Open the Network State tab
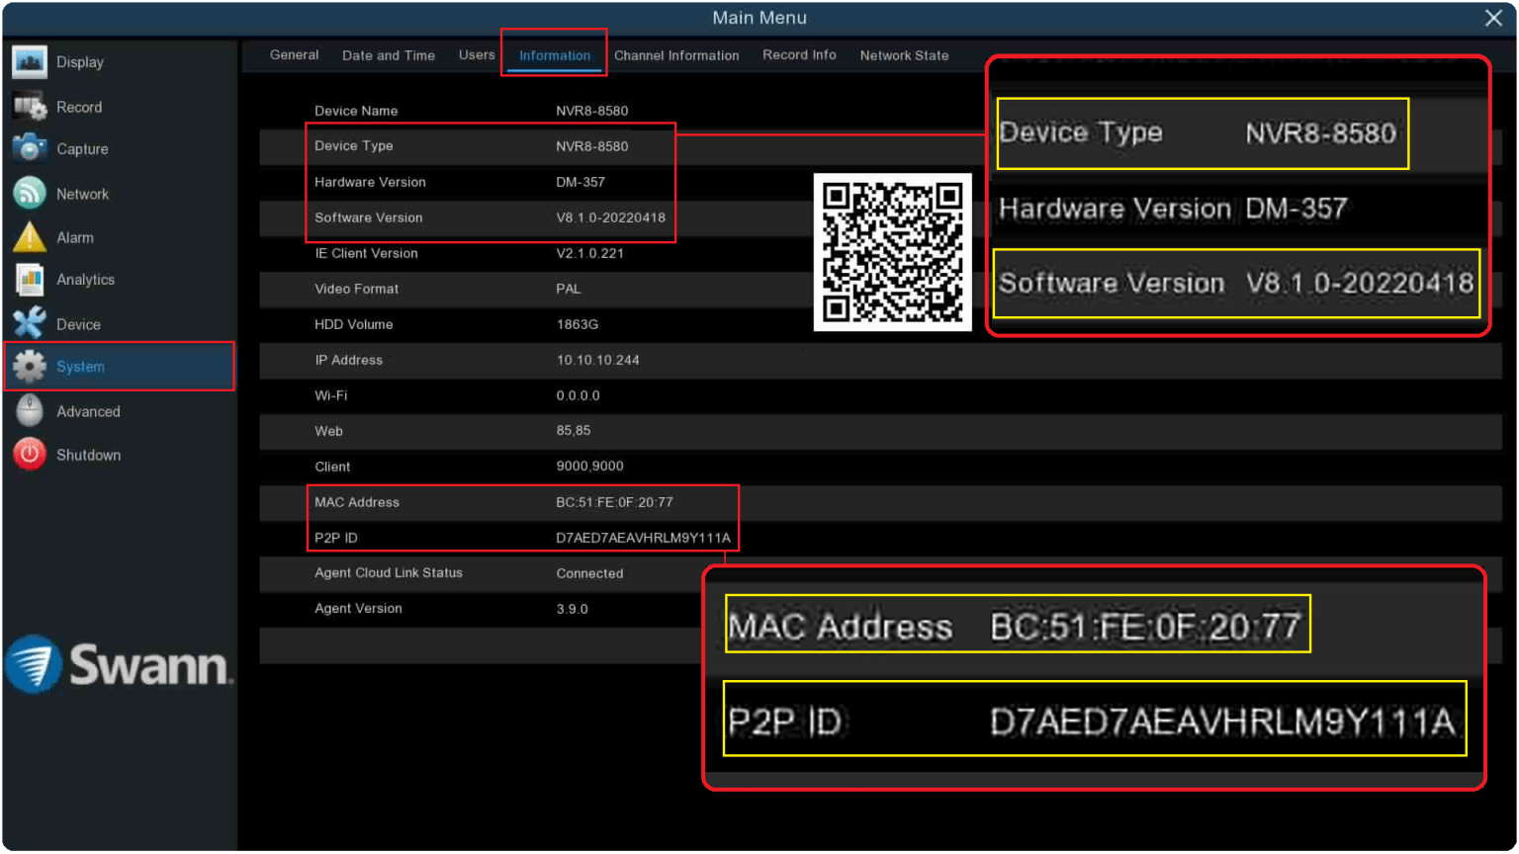The image size is (1519, 854). [x=903, y=55]
